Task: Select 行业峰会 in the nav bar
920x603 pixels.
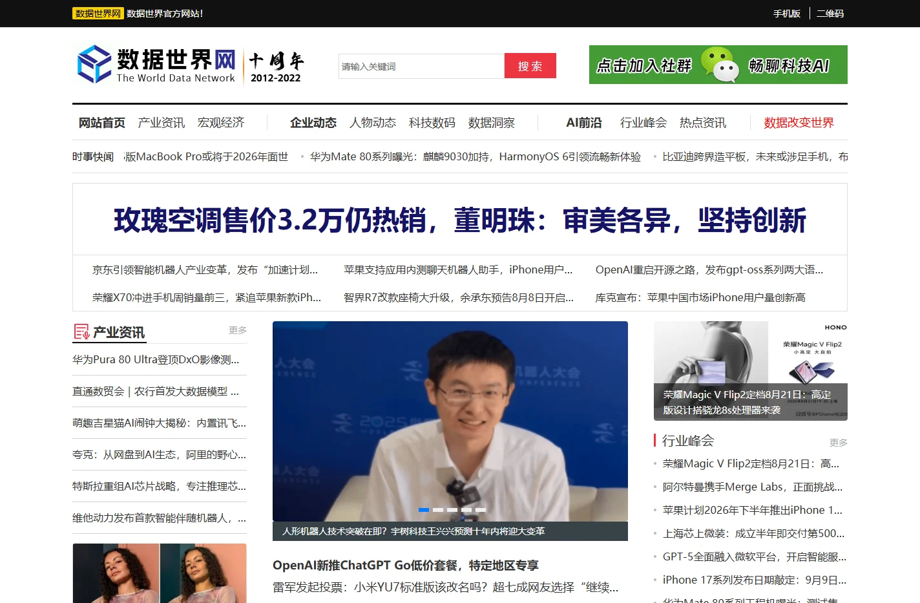Action: pyautogui.click(x=643, y=123)
